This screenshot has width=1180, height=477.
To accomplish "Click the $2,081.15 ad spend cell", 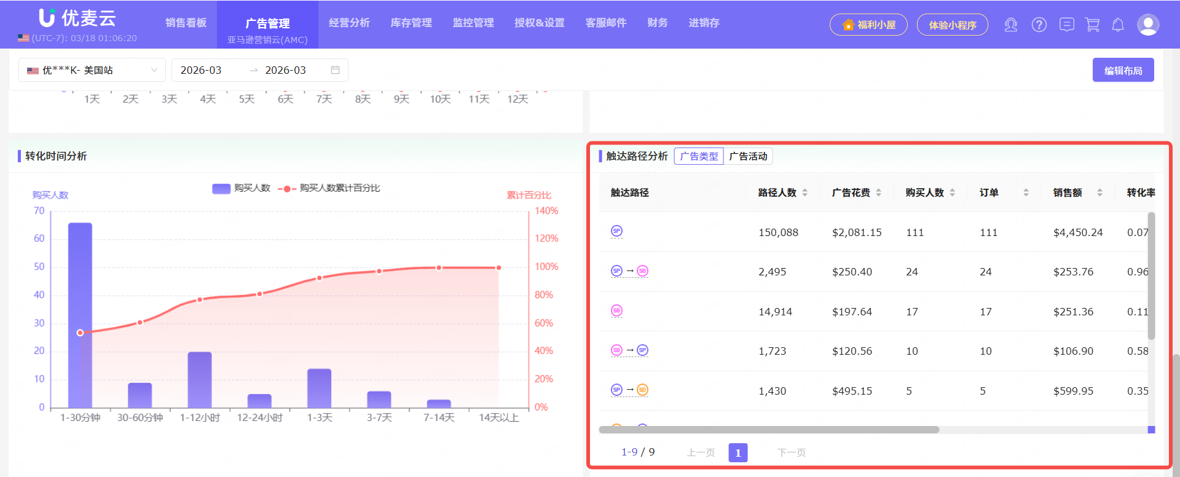I will pos(857,232).
